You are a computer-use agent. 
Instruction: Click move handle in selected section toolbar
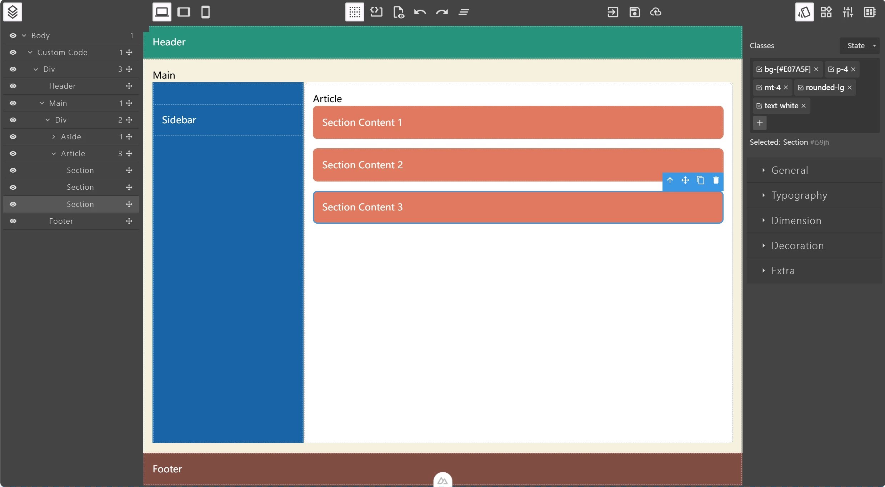coord(685,180)
